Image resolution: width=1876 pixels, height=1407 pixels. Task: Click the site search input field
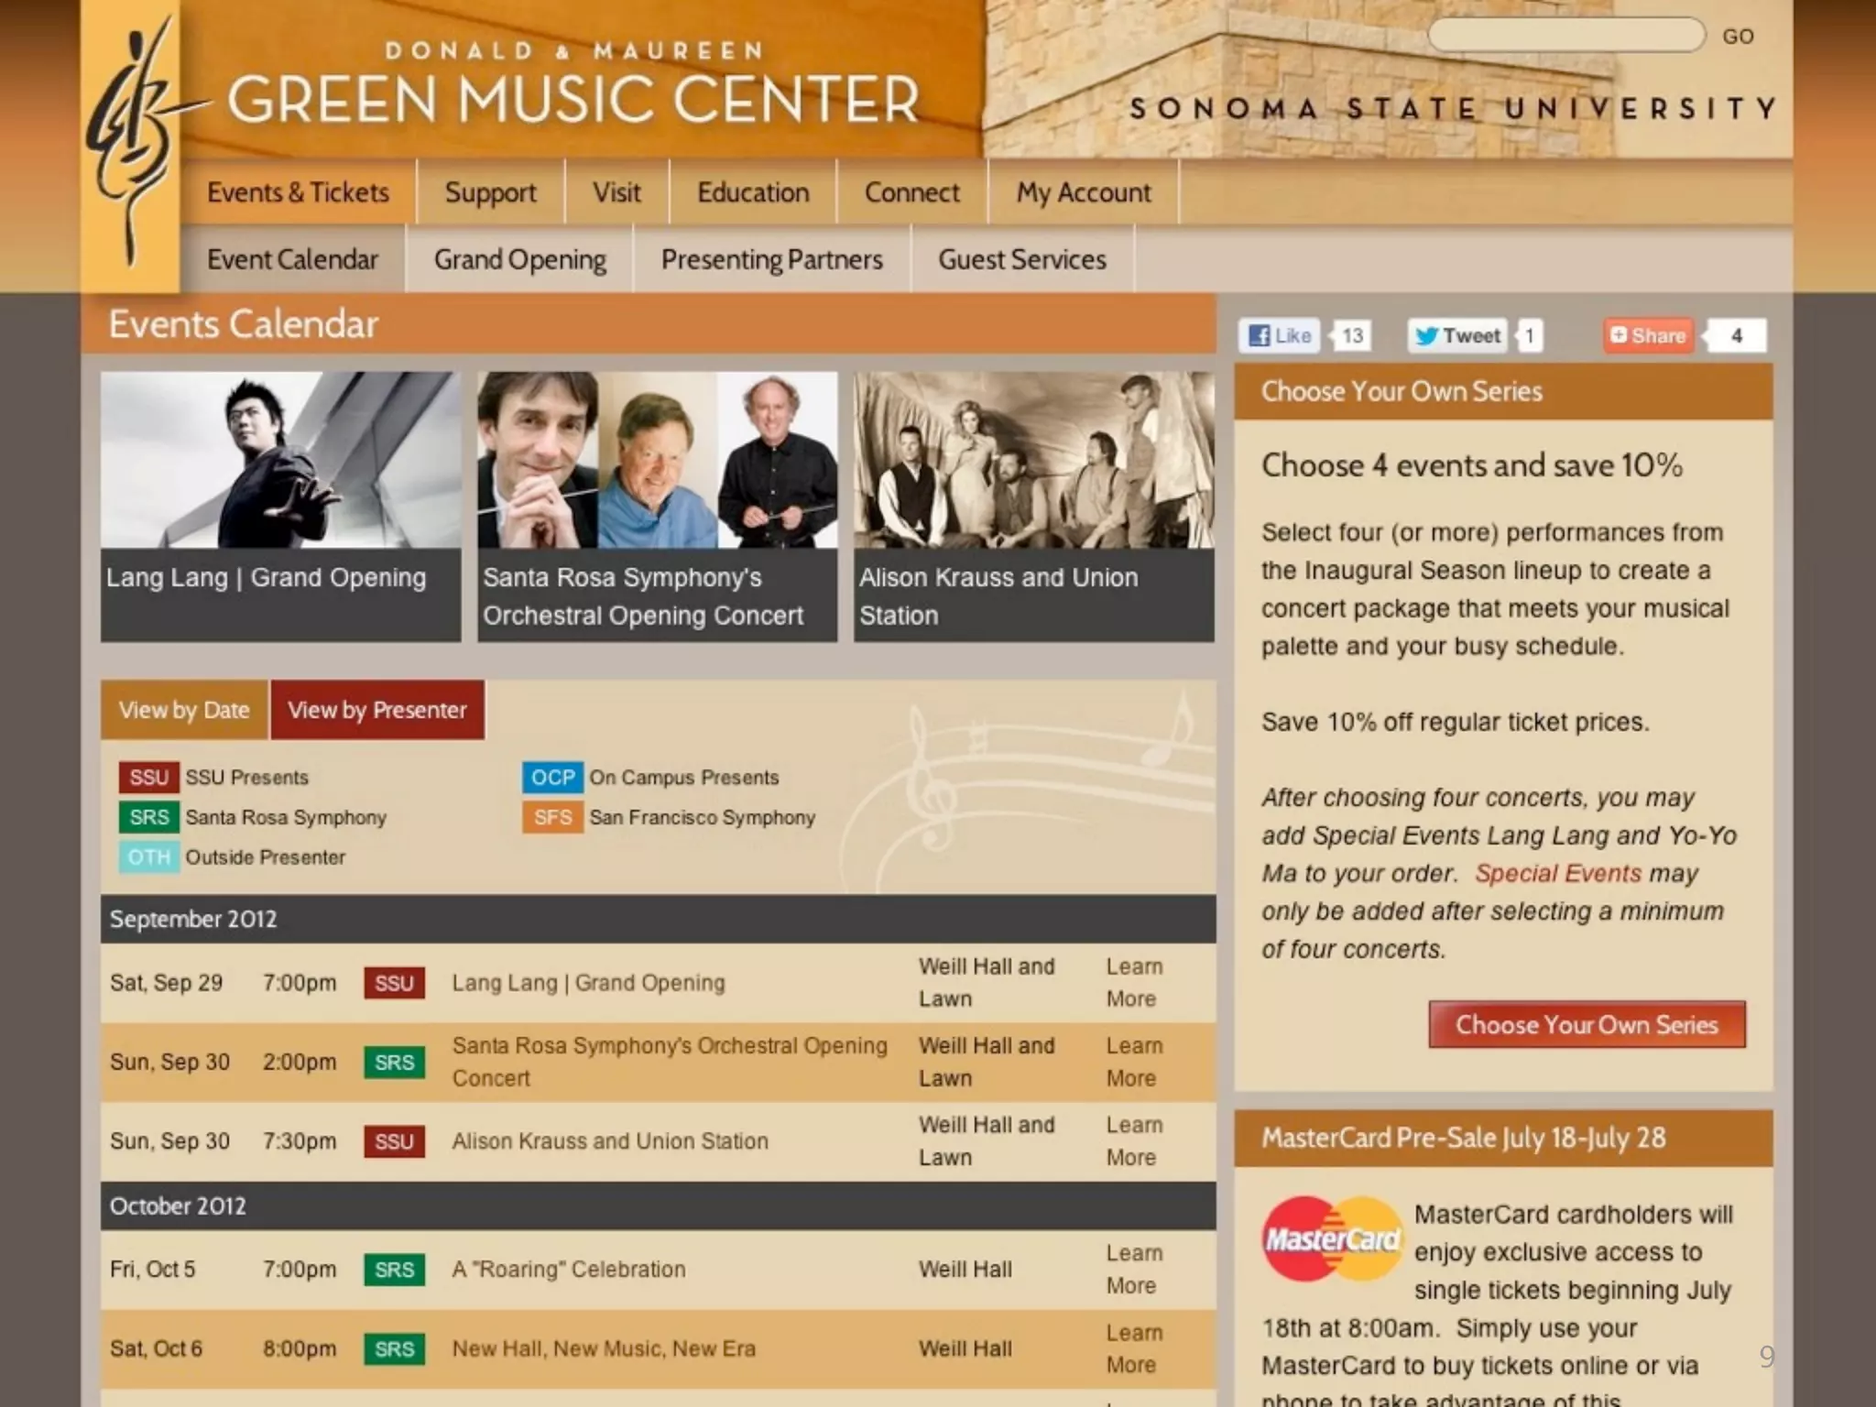tap(1566, 35)
